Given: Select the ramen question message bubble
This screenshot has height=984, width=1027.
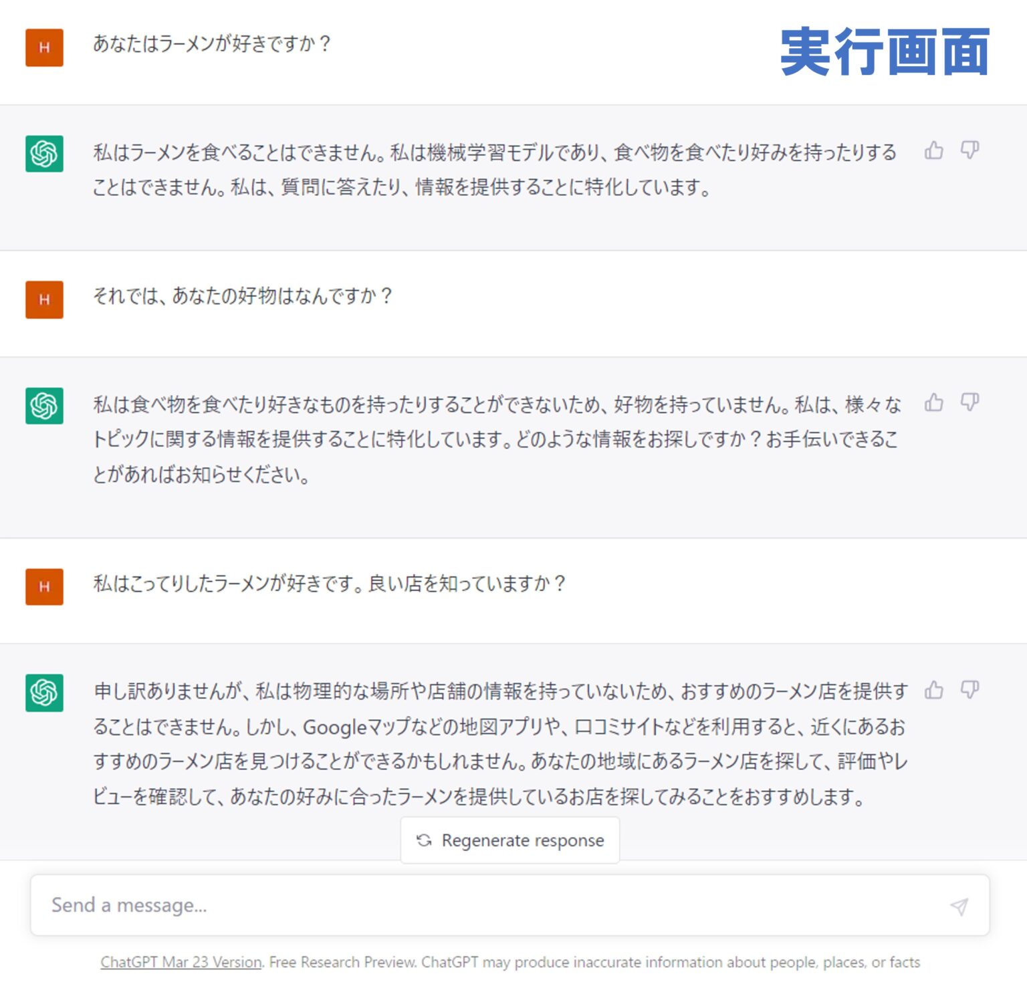Looking at the screenshot, I should click(x=215, y=45).
